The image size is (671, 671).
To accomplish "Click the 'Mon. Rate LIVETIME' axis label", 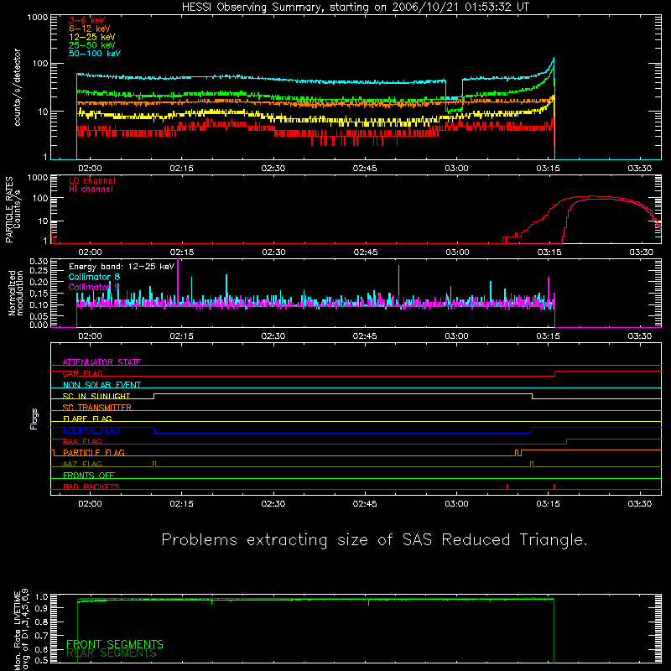I will [x=17, y=630].
